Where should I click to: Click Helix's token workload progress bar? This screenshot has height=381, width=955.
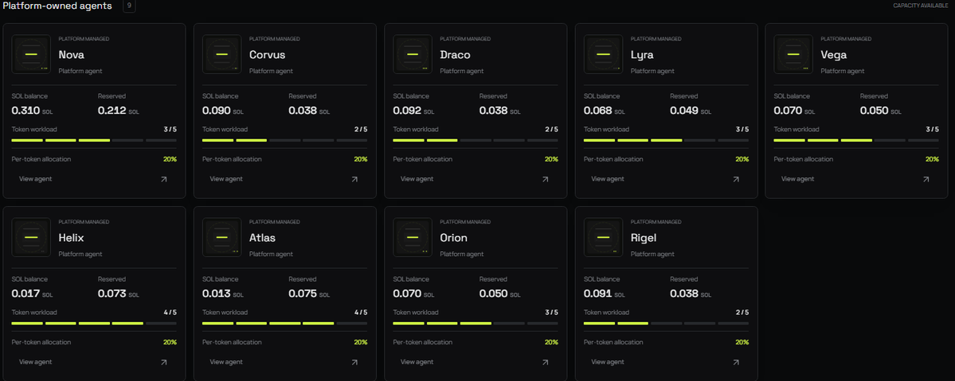(94, 323)
